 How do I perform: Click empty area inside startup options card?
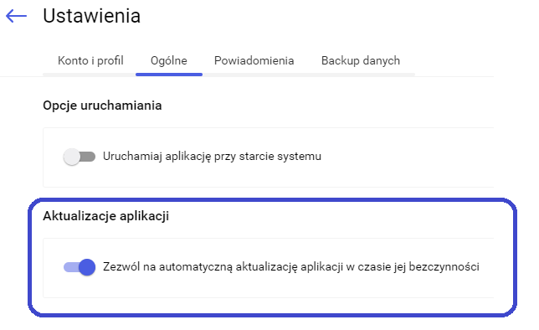406,157
